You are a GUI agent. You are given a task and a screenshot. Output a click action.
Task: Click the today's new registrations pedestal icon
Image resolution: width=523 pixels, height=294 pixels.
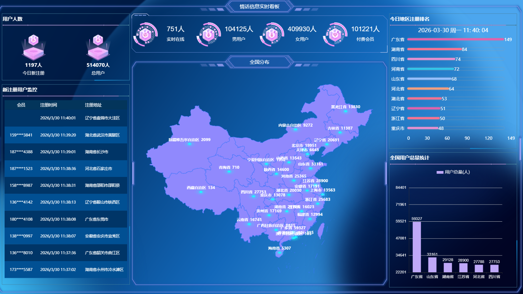(33, 48)
